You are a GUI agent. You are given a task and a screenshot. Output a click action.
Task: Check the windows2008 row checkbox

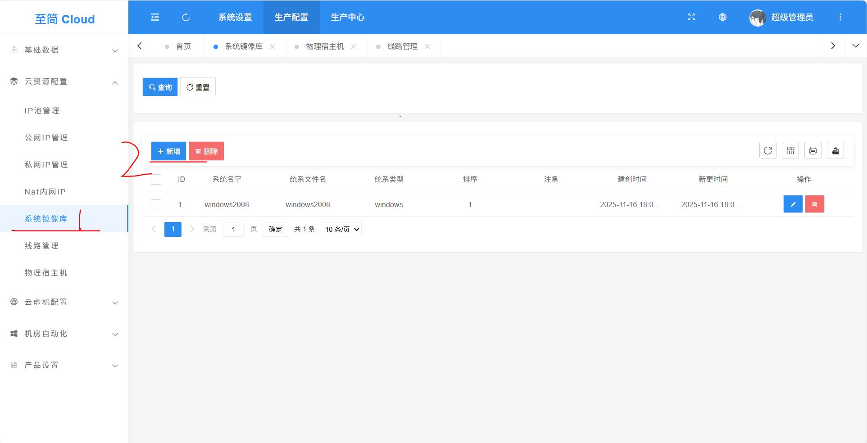[156, 204]
